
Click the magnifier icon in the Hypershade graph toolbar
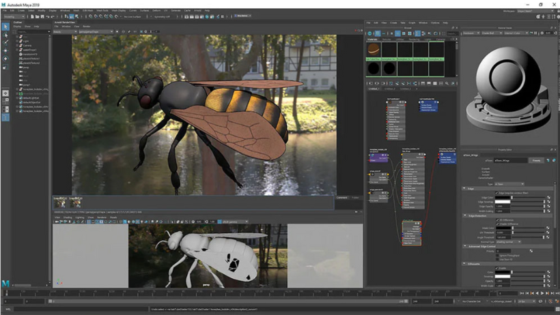click(447, 83)
